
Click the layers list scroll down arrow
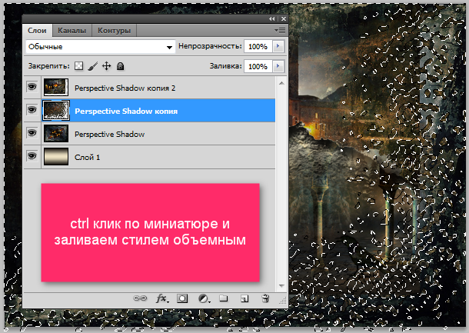click(x=281, y=286)
